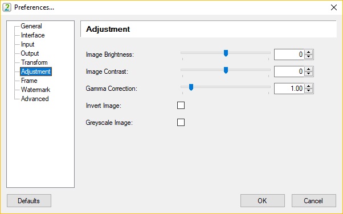Enable the Greyscale Image checkbox
343x214 pixels.
click(181, 123)
